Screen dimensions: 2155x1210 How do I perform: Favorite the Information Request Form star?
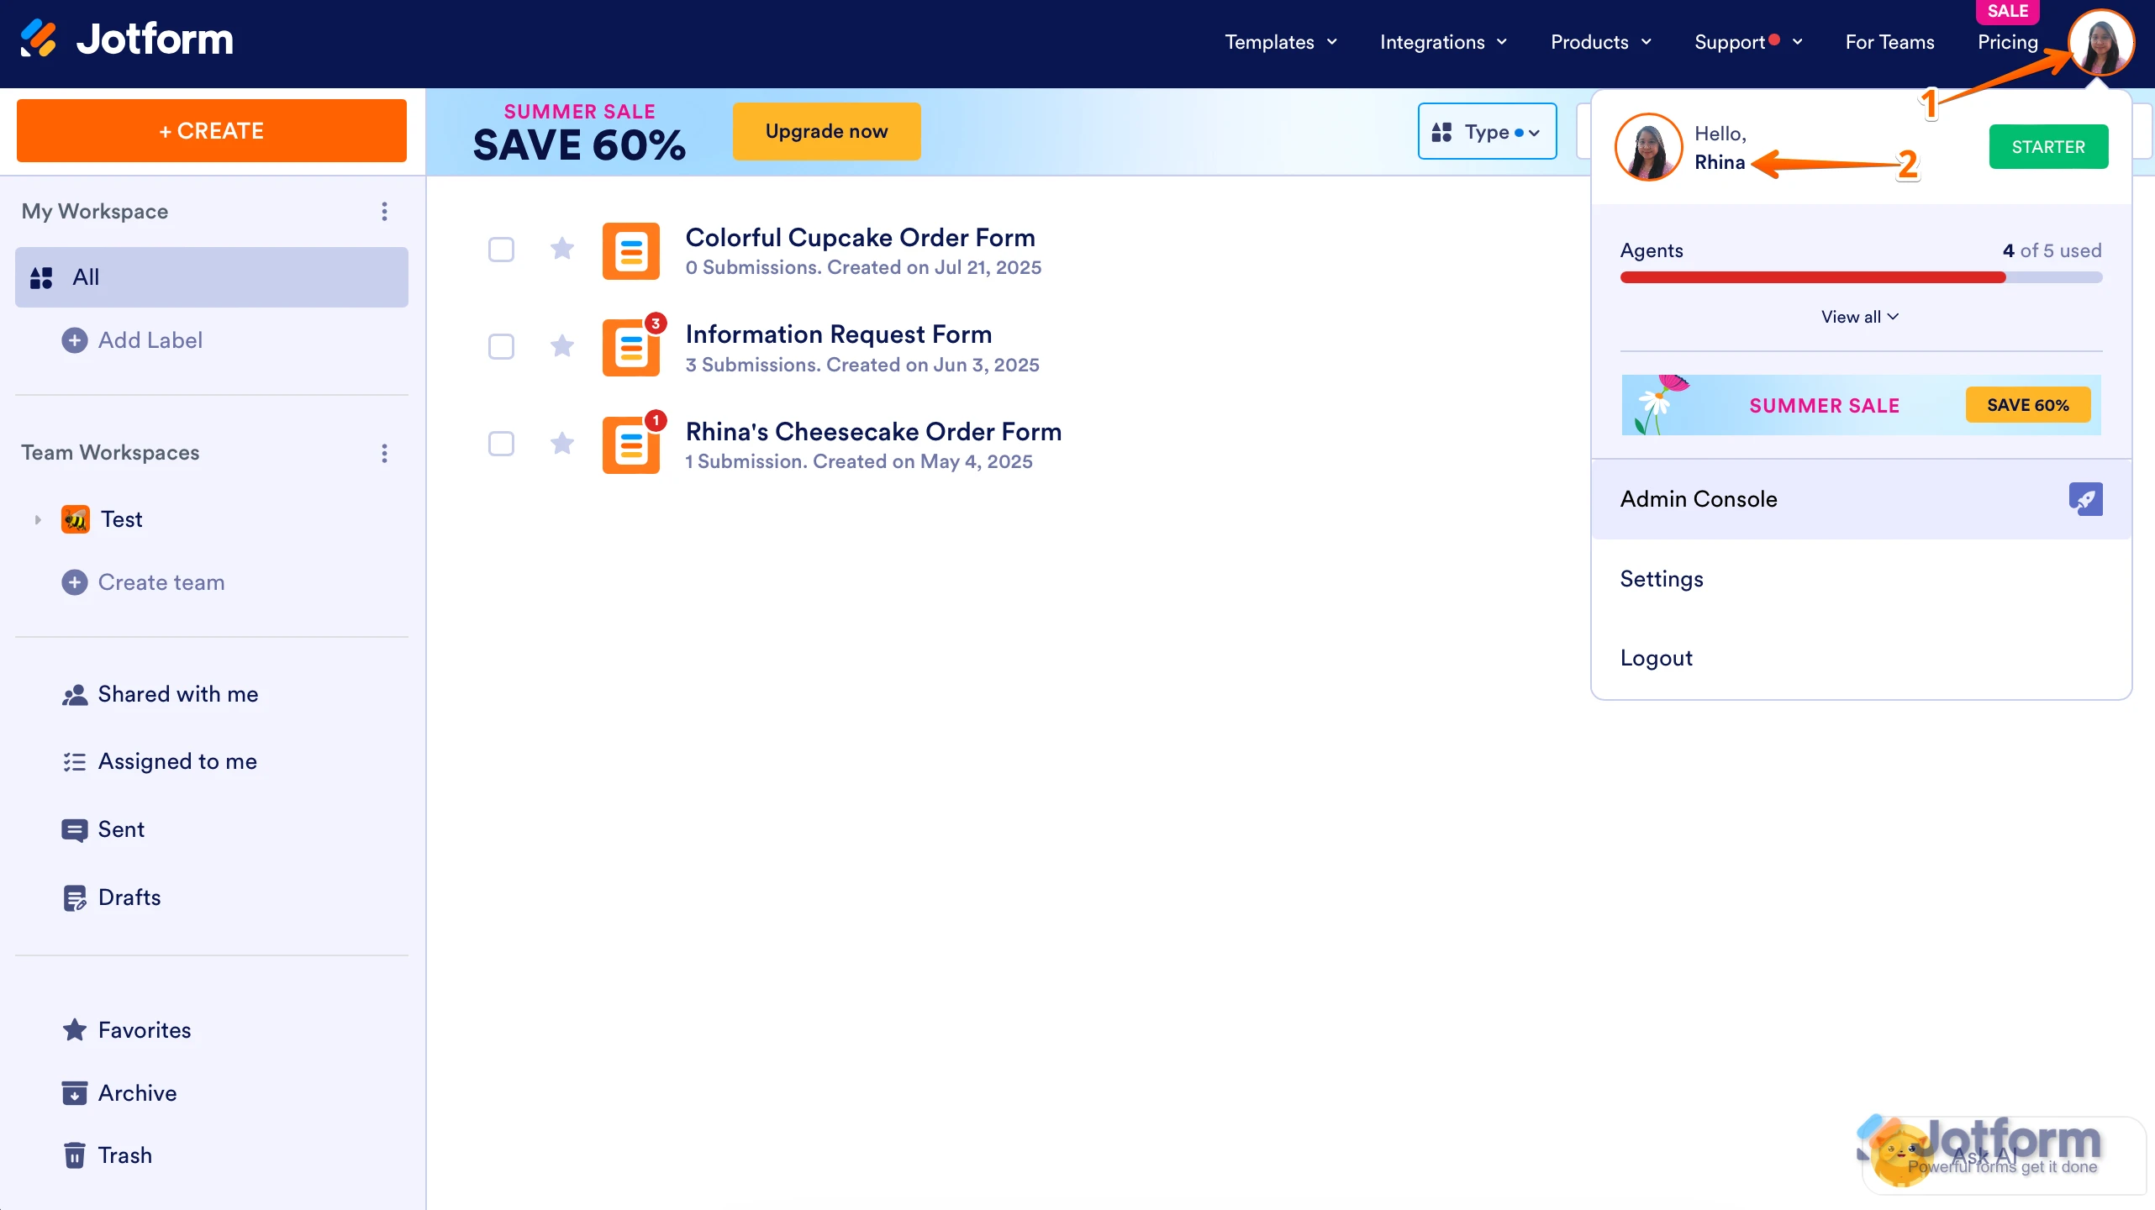[562, 346]
